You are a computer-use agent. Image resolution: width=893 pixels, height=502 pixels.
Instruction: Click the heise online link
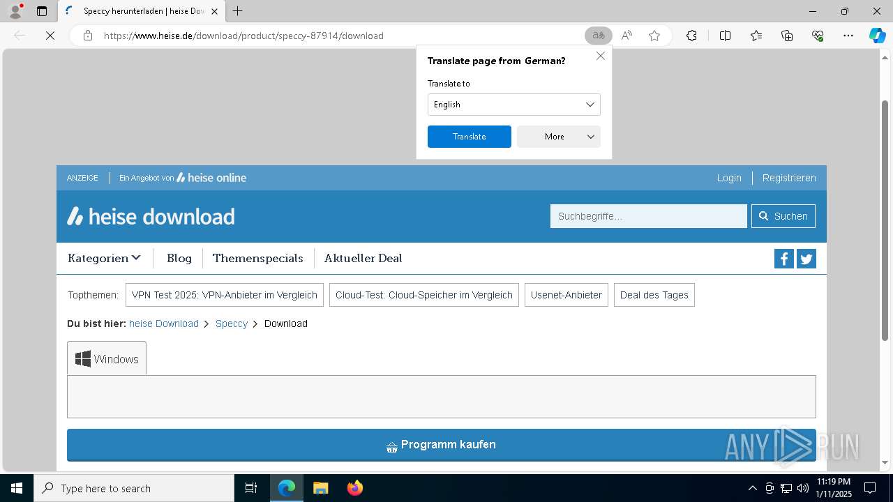coord(211,178)
